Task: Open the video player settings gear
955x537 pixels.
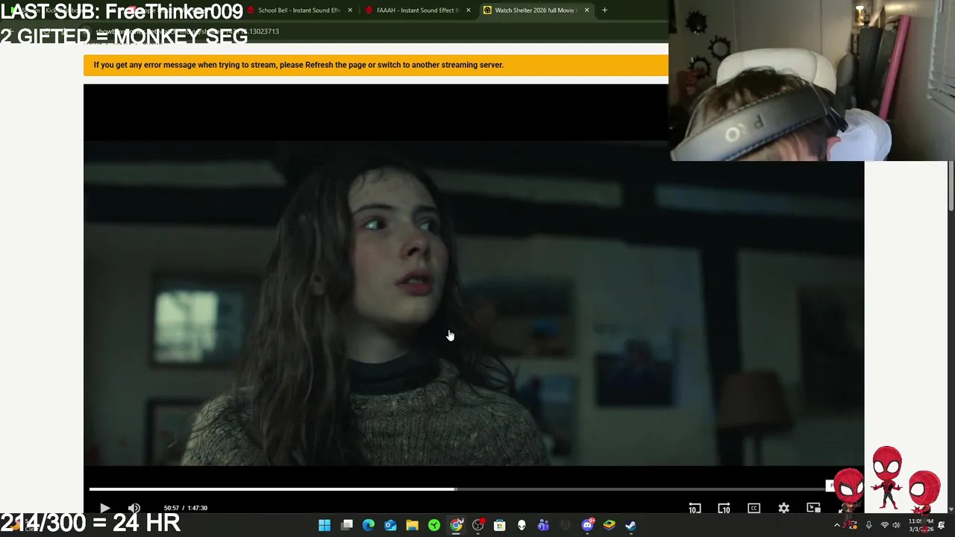Action: point(783,508)
